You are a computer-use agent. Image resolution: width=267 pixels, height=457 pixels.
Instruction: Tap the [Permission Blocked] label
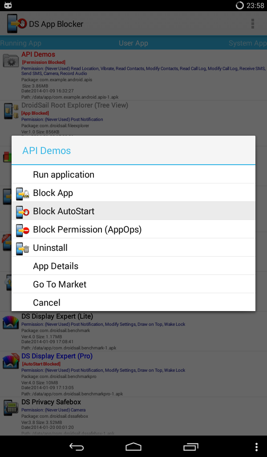tap(44, 62)
